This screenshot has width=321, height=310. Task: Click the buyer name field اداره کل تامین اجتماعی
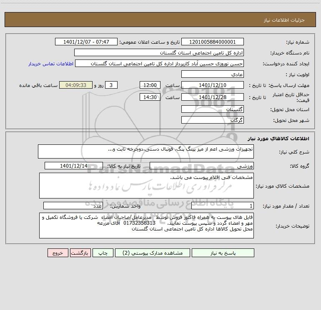click(x=159, y=52)
